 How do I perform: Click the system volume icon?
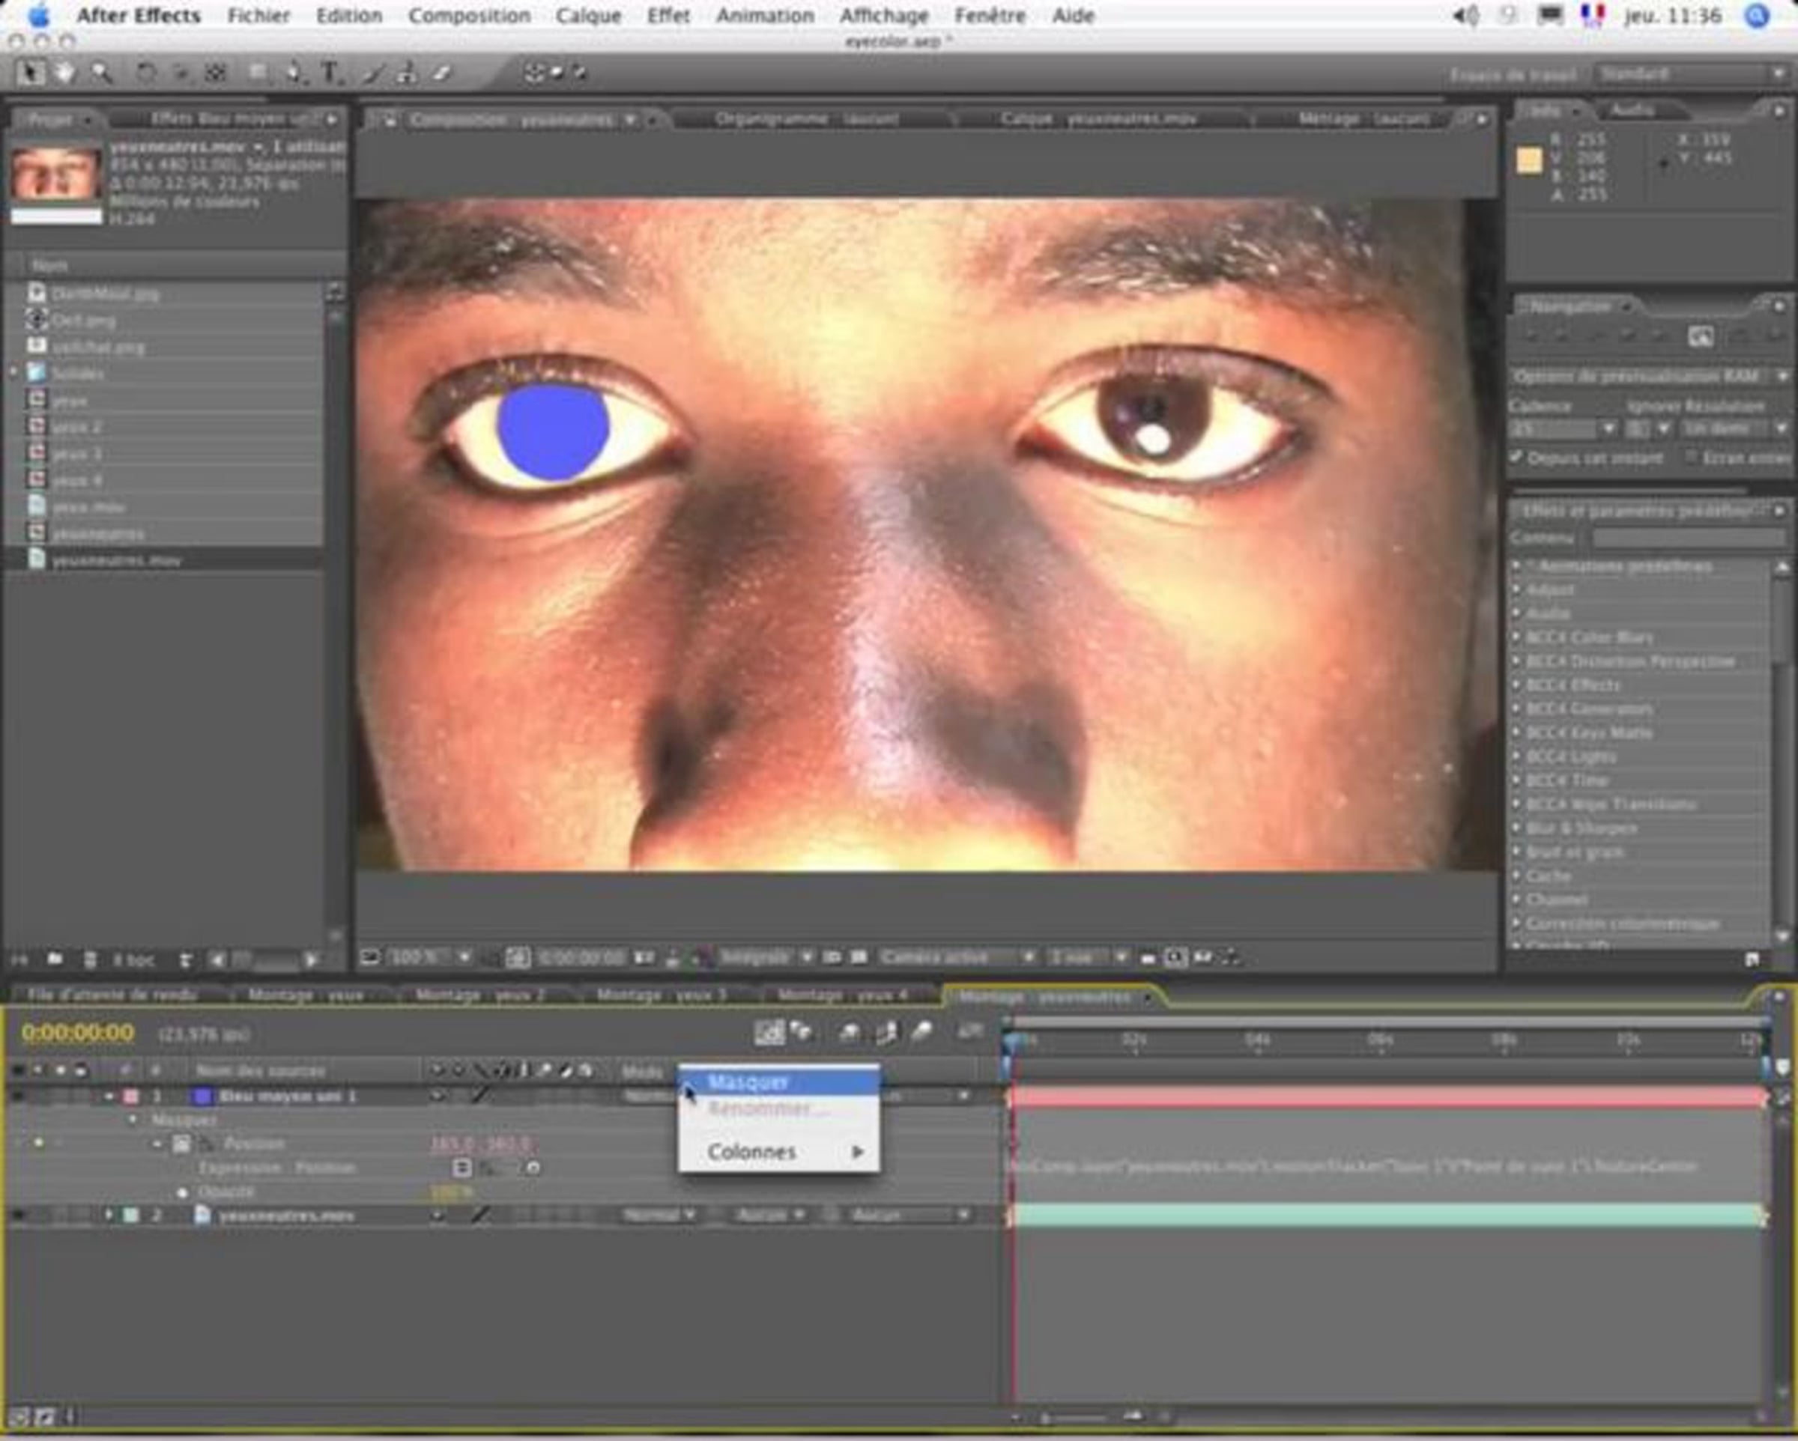pos(1465,16)
